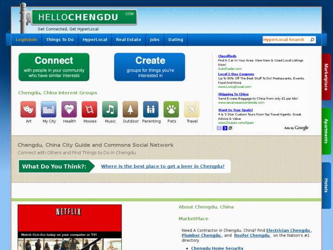
Task: Focus the HyperLocal Search field
Action: pyautogui.click(x=286, y=40)
